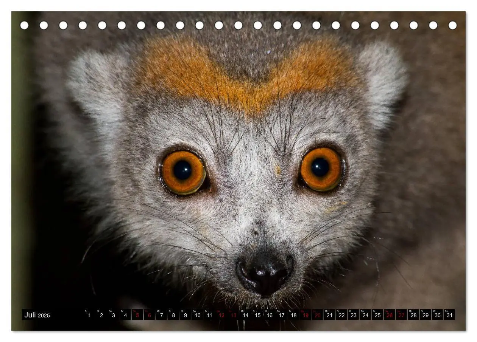The width and height of the screenshot is (477, 342).
Task: Select day 28 in the calendar strip
Action: (x=414, y=315)
